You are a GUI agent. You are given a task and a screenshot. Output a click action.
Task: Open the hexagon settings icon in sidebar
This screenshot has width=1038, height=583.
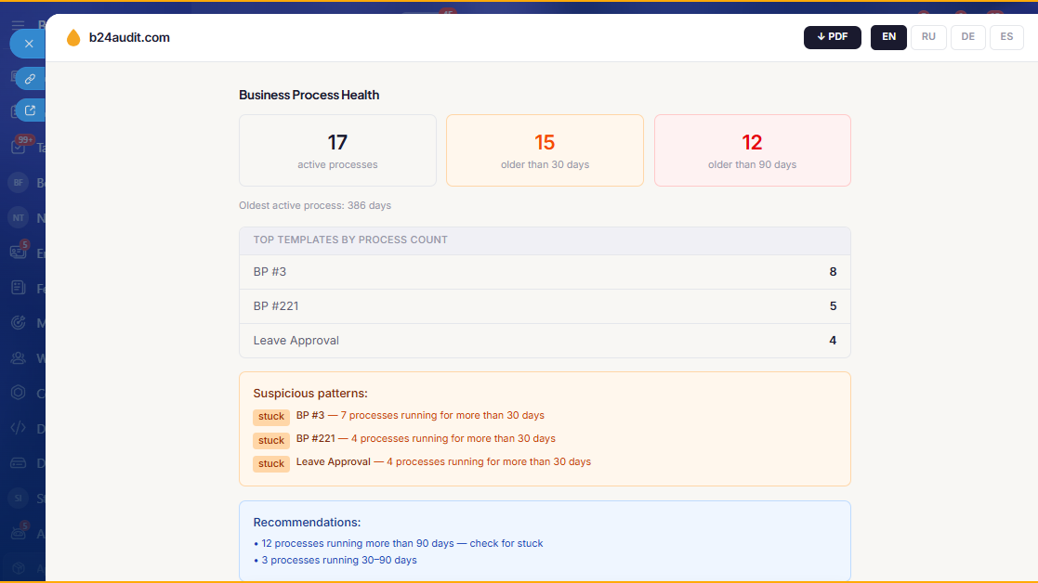pos(18,393)
